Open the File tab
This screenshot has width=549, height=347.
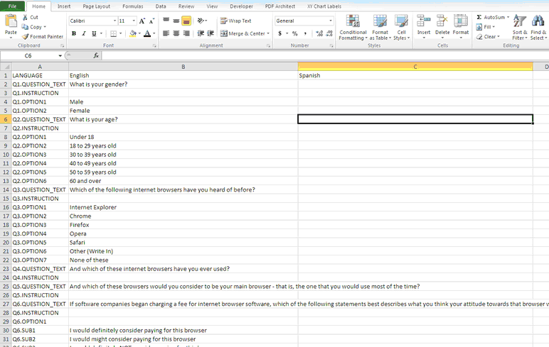pos(12,6)
